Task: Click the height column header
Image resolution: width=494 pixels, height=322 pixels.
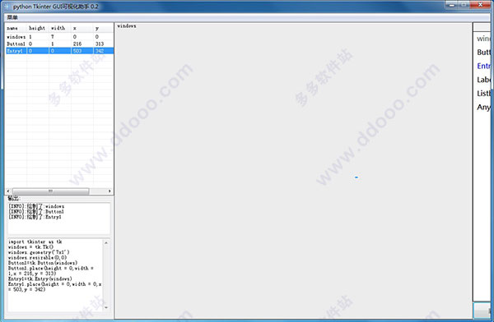Action: pos(38,28)
